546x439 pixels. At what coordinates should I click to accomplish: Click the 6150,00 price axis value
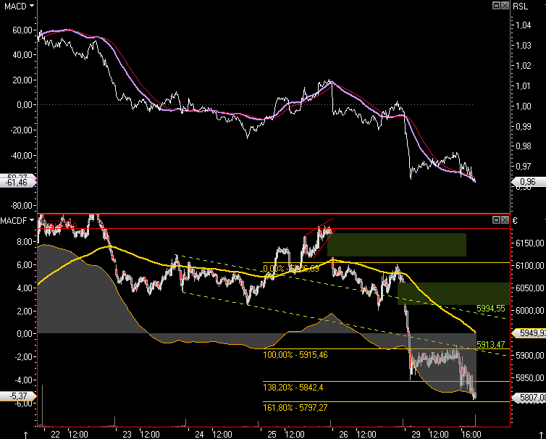coord(529,243)
